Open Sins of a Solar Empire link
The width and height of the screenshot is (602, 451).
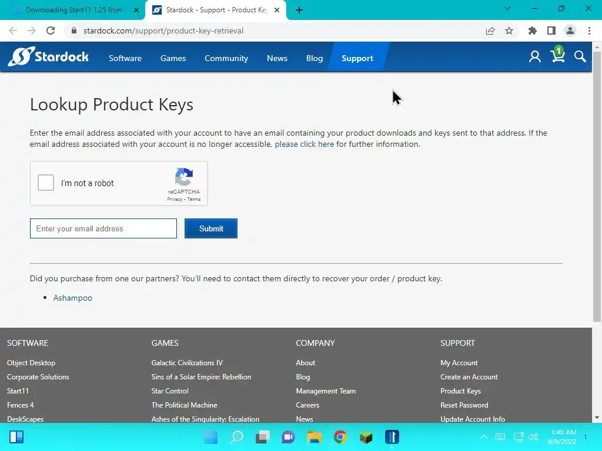point(201,377)
